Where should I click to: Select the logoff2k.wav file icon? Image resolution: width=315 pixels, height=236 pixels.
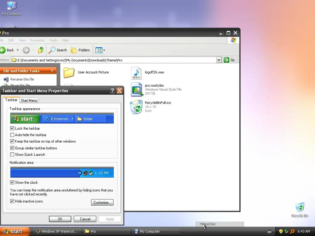(136, 73)
